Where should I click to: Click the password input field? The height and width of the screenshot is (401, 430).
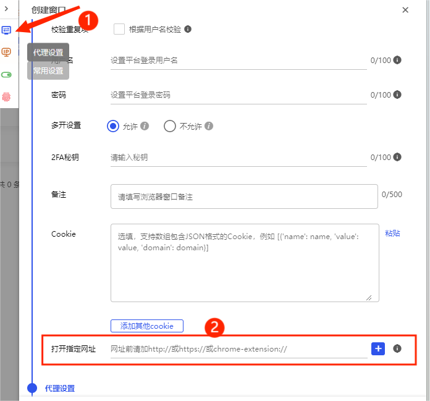tap(238, 95)
